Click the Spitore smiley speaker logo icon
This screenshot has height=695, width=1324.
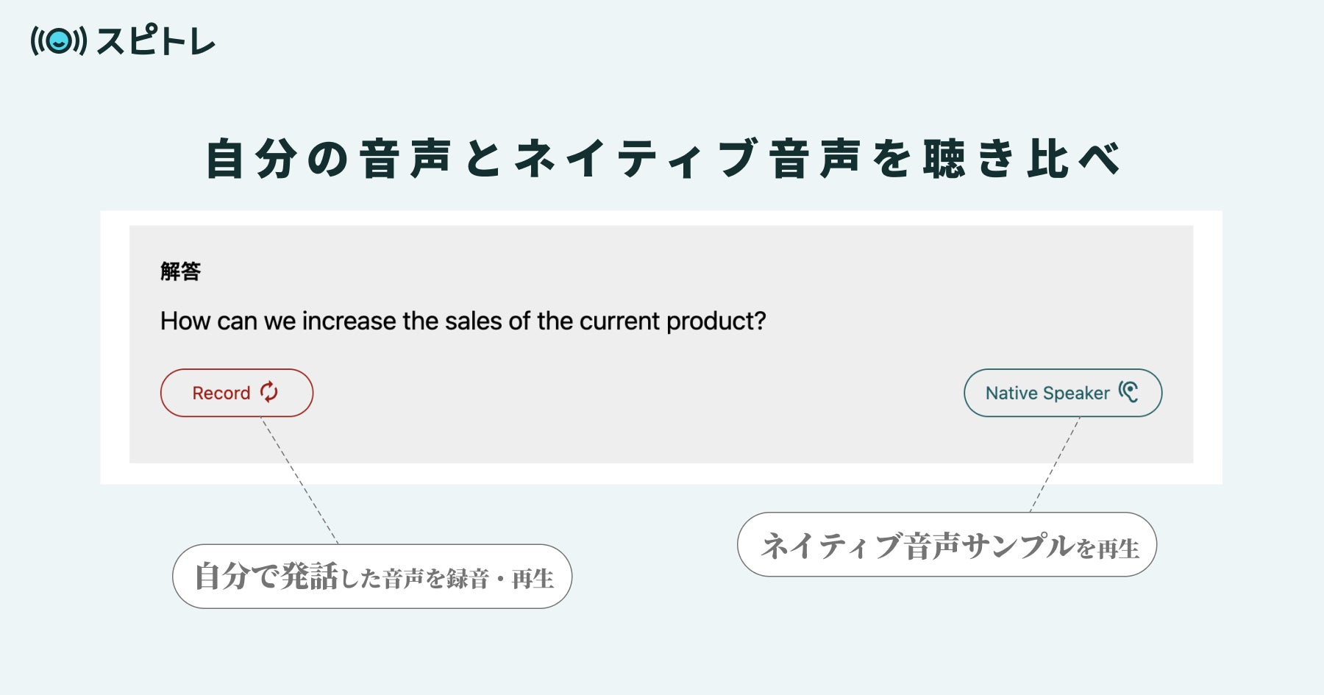pos(59,41)
